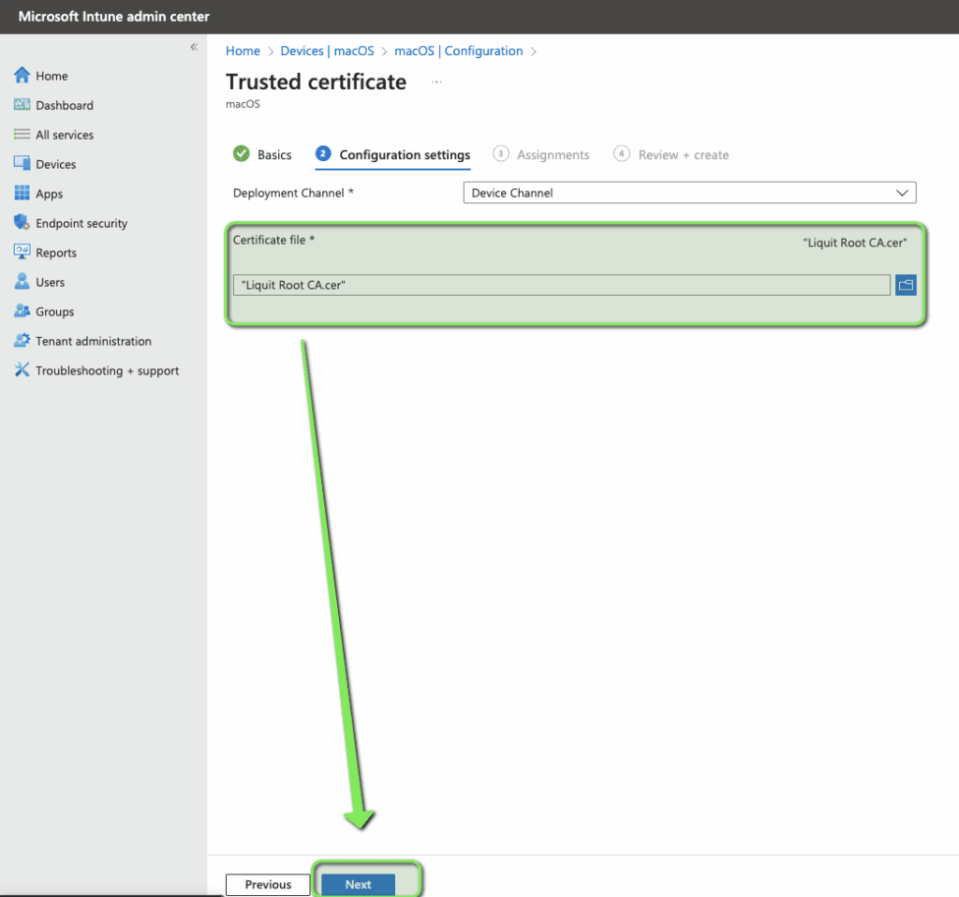Open Tenant administration in sidebar
This screenshot has width=959, height=897.
(93, 341)
